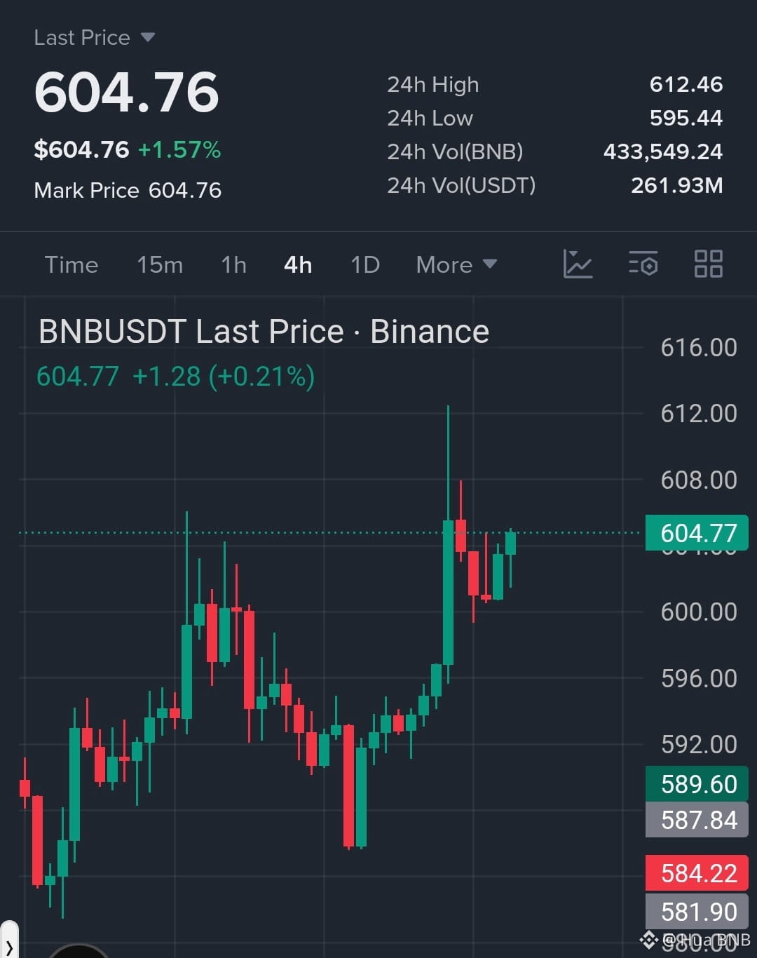This screenshot has height=958, width=757.
Task: Open the Last Price dropdown
Action: tap(94, 37)
